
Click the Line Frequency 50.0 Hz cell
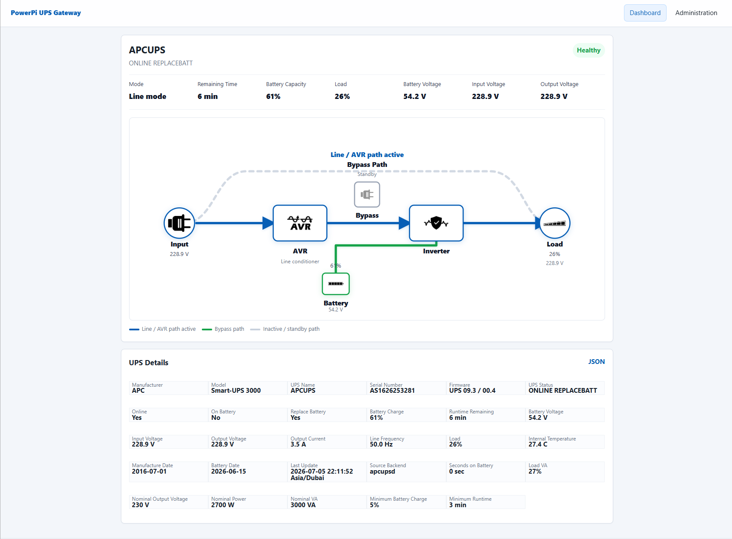coord(406,442)
